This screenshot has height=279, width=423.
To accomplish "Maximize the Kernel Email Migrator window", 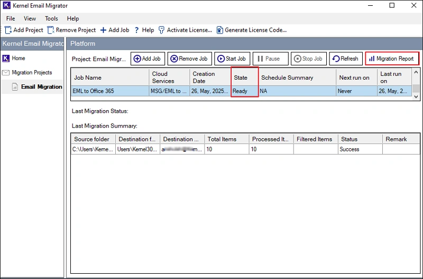I will [x=392, y=5].
